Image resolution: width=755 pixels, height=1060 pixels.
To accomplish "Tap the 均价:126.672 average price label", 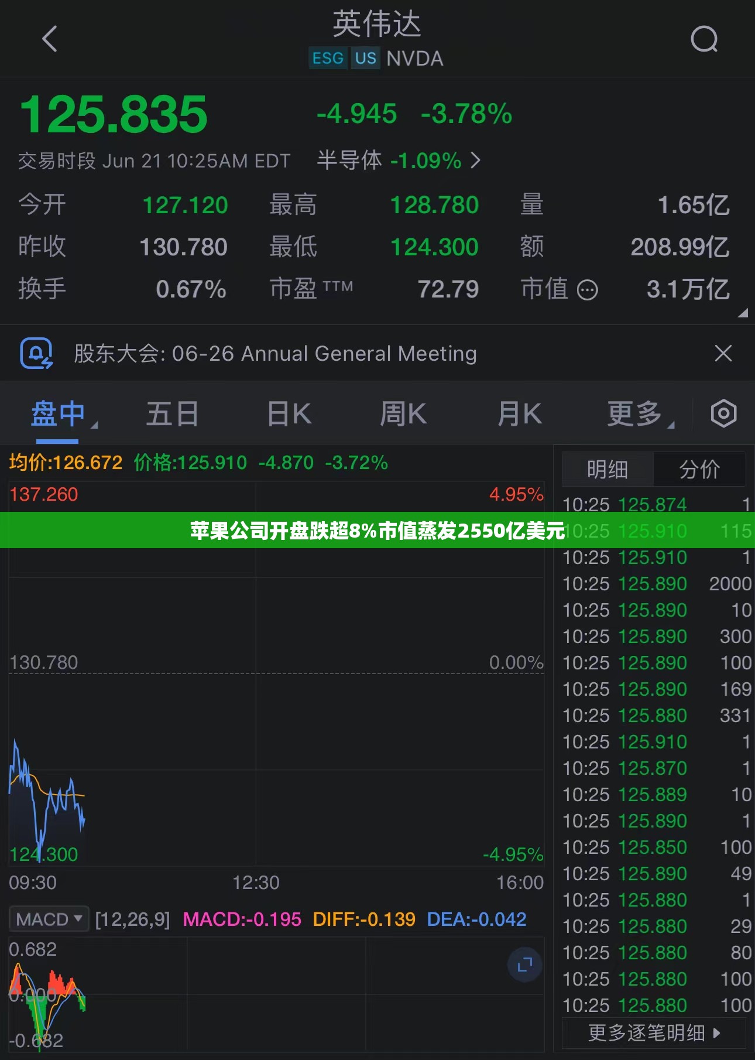I will [66, 463].
